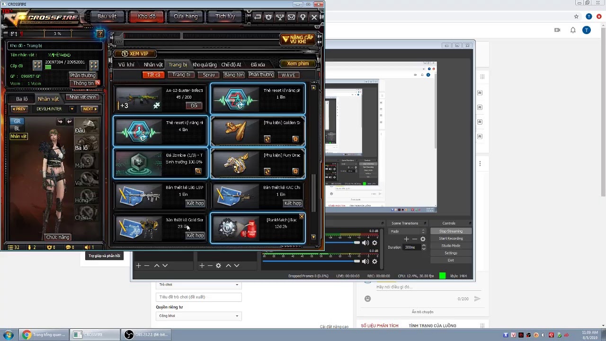Click the Chức năng button under character
Screen dimensions: 606x341
point(58,237)
